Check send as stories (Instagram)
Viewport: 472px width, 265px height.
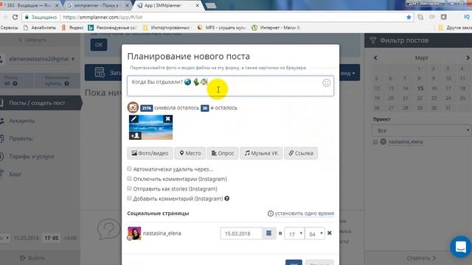[130, 188]
